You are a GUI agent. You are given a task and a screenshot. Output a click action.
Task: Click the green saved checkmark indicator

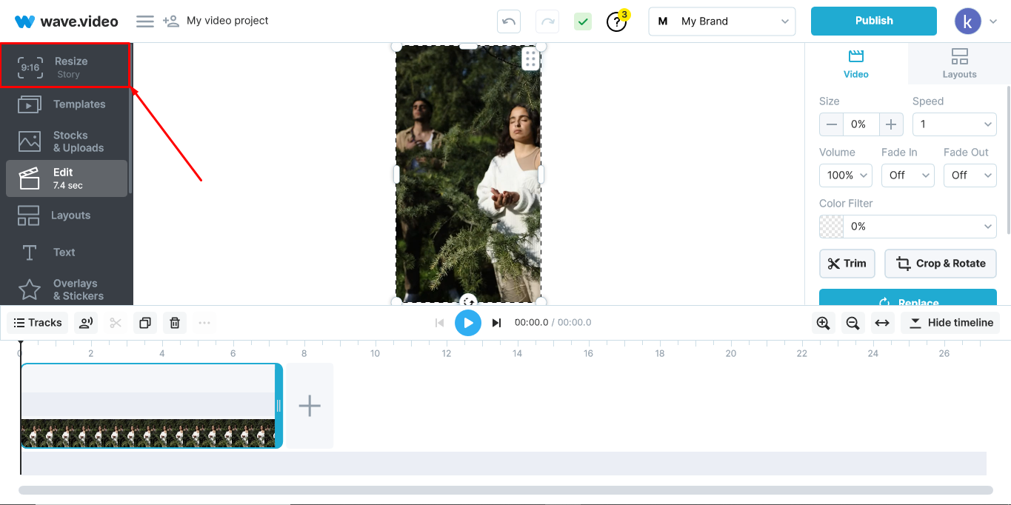coord(583,21)
